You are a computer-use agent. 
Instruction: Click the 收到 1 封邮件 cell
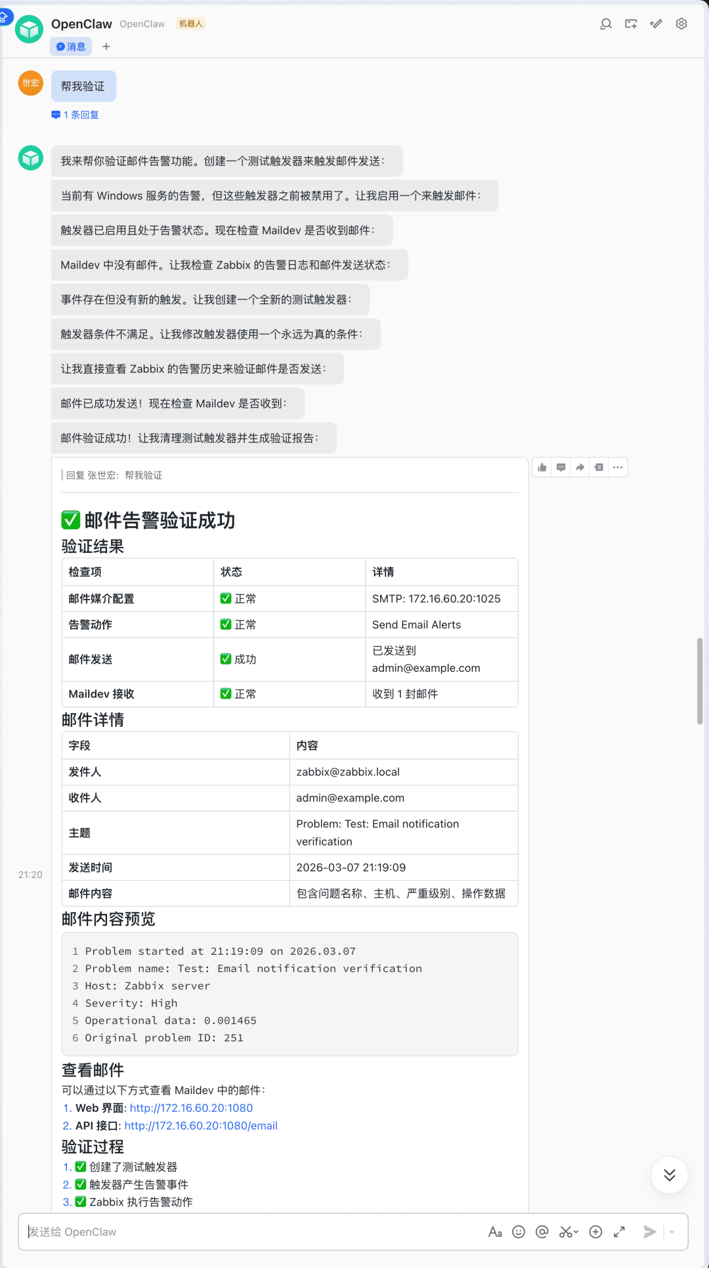coord(441,694)
